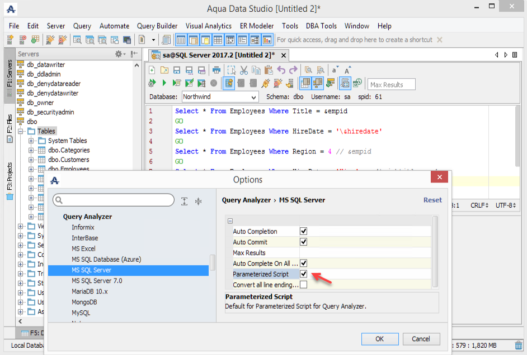The image size is (527, 355).
Task: Click Expand All icon in Options dialog
Action: pos(184,201)
